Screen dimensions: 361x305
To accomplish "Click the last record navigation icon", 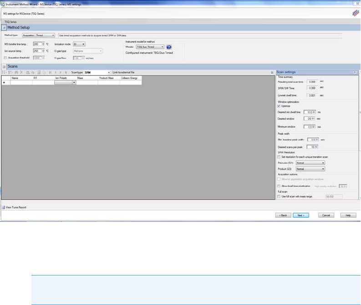I will coord(66,72).
